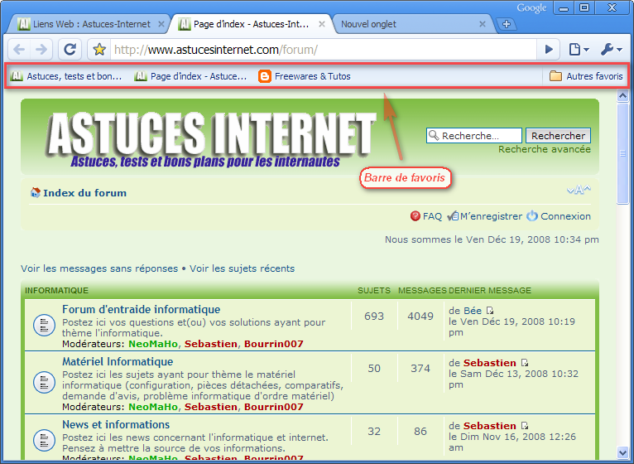
Task: View latest post icon in Matériel Informatique row
Action: 525,363
